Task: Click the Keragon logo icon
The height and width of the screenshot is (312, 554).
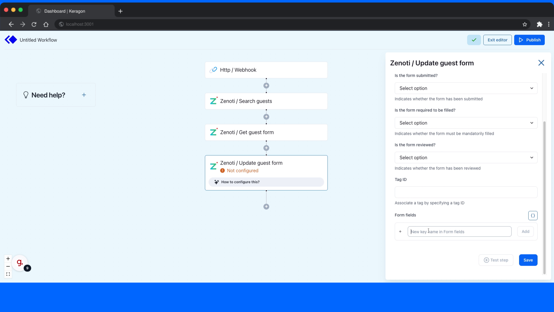Action: click(11, 40)
